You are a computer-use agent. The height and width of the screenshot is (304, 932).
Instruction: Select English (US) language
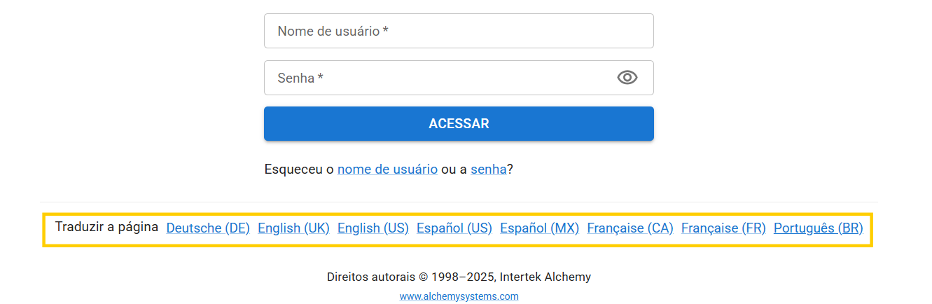point(373,228)
